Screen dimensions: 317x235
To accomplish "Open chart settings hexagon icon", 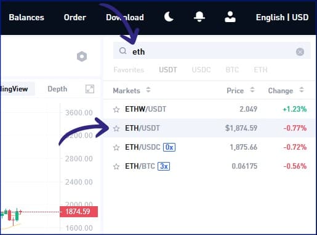I will coord(82,56).
